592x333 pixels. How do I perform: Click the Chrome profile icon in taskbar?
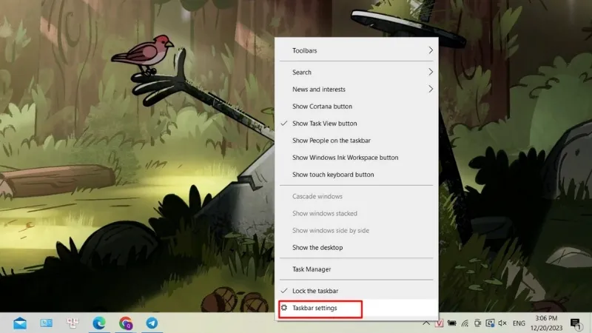[x=126, y=323]
